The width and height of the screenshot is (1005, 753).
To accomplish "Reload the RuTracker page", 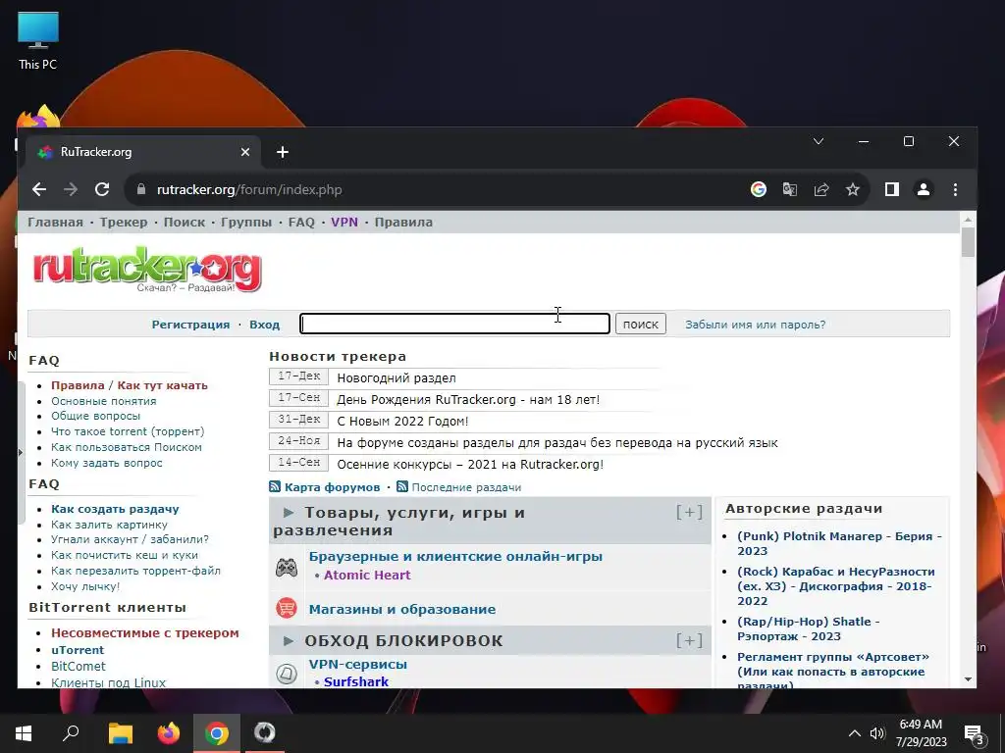I will coord(102,189).
